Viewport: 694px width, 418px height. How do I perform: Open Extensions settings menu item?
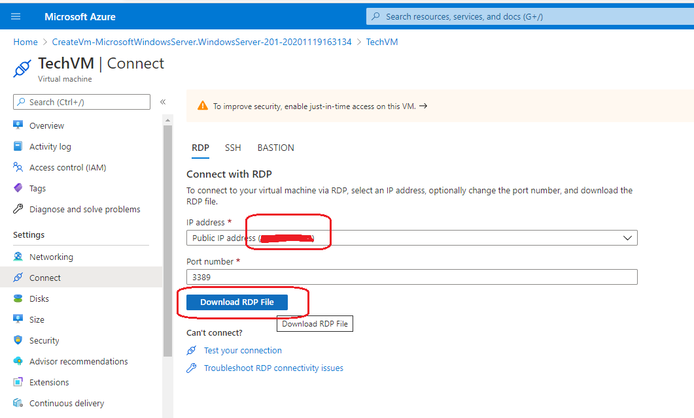click(x=82, y=382)
